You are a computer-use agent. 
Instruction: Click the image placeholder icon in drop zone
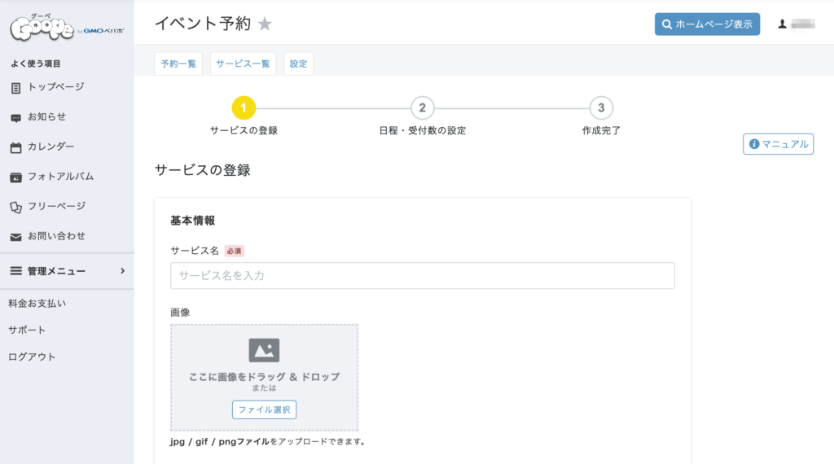point(264,350)
